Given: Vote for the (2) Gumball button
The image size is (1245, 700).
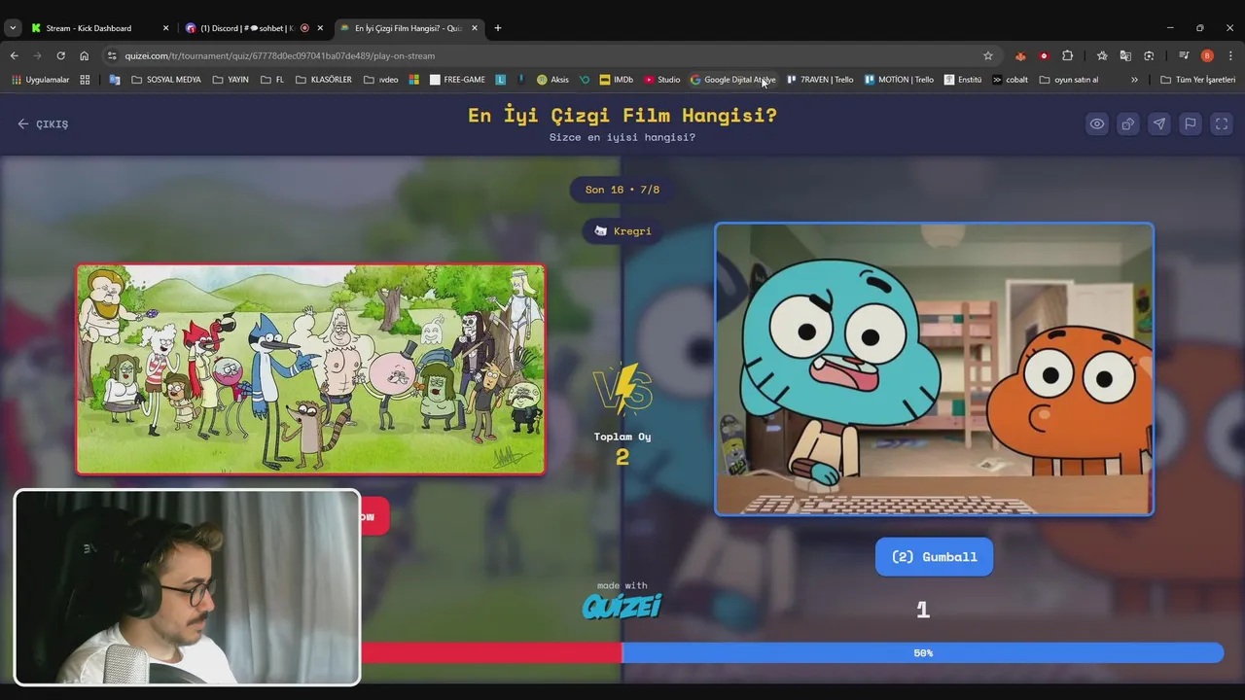Looking at the screenshot, I should tap(934, 556).
